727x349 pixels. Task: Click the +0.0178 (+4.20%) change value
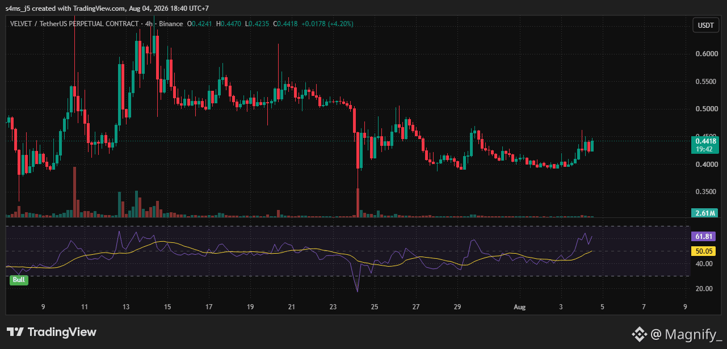click(x=327, y=24)
